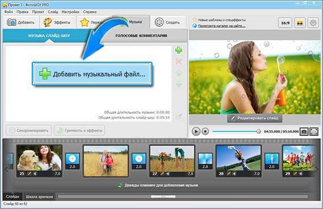Click the speaker icon on slide 27
This screenshot has width=323, height=209.
168,174
